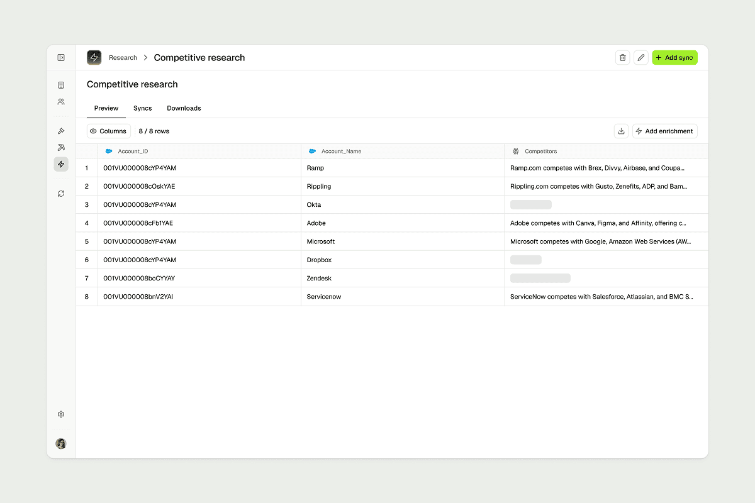This screenshot has height=503, width=755.
Task: Select the Zendesk account name cell
Action: coord(403,278)
